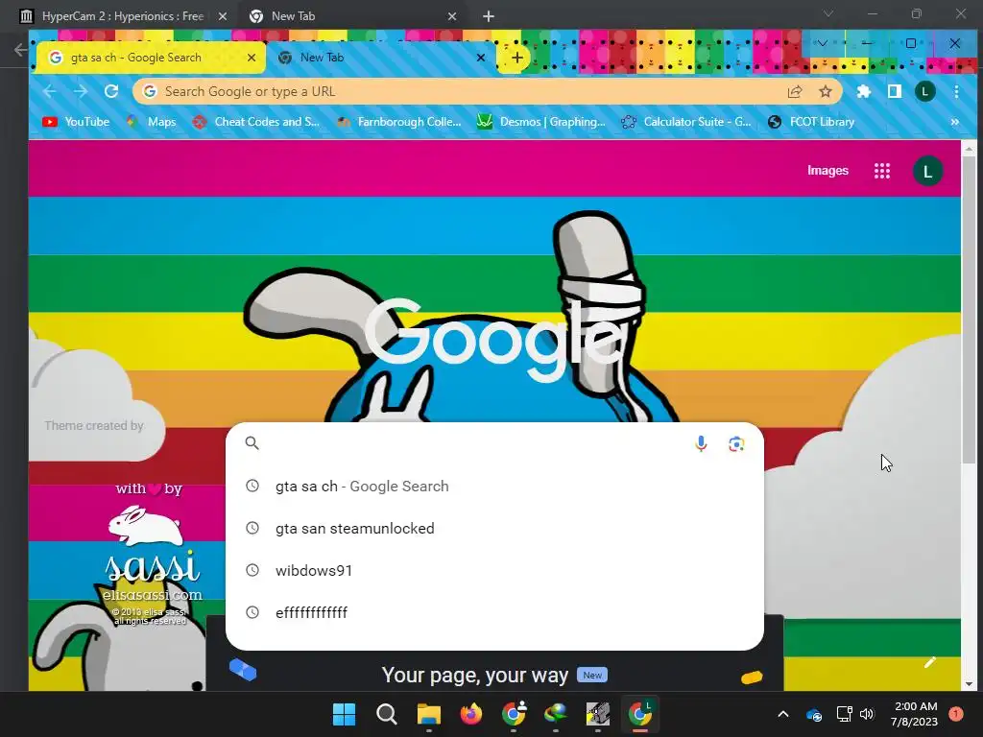Screen dimensions: 983x737
Task: Open the Google apps grid
Action: point(882,171)
